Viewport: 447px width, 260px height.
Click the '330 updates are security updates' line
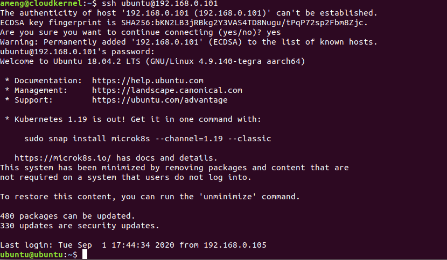80,226
